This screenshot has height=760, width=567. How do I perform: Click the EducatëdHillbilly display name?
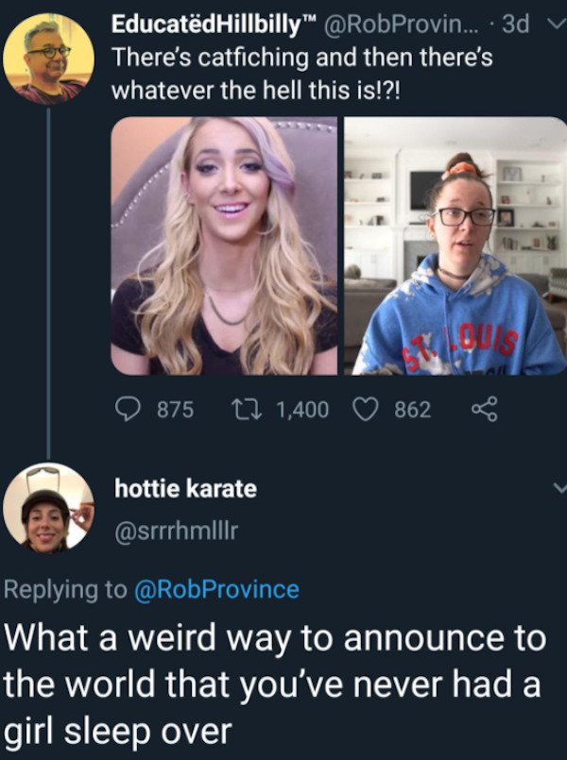click(x=211, y=25)
